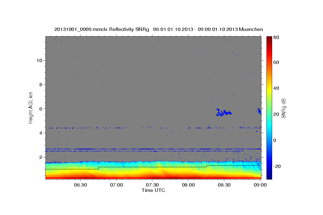Click the colorbar value 20
This screenshot has height=215, width=323.
click(x=276, y=114)
